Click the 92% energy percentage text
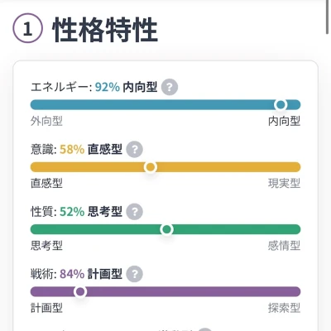331x331 pixels. coord(108,87)
